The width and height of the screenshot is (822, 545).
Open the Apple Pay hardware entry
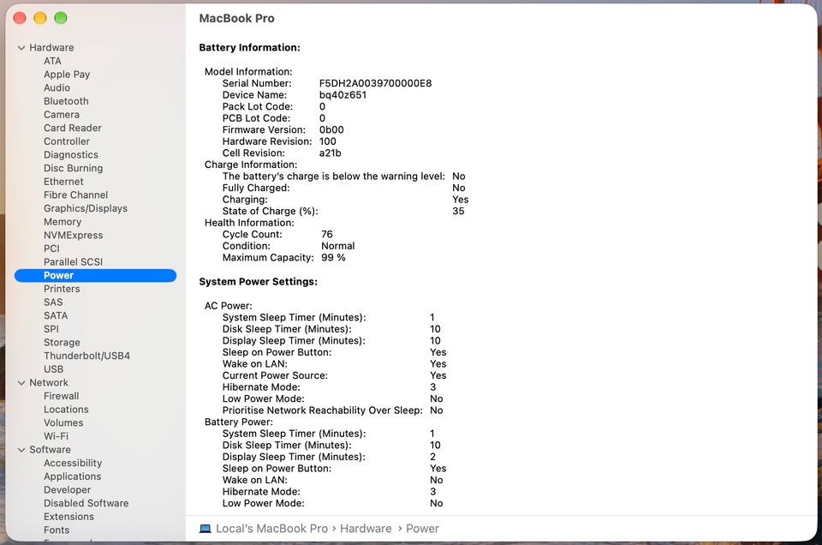[x=67, y=75]
